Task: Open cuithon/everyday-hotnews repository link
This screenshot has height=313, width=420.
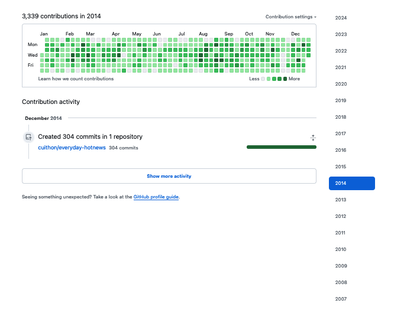Action: click(72, 148)
